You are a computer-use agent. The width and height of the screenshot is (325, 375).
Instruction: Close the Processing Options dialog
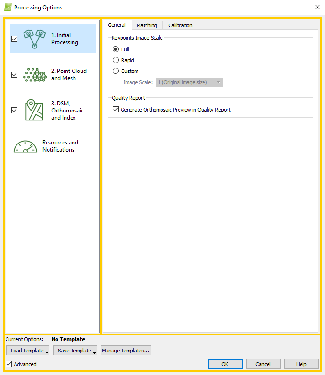point(317,8)
